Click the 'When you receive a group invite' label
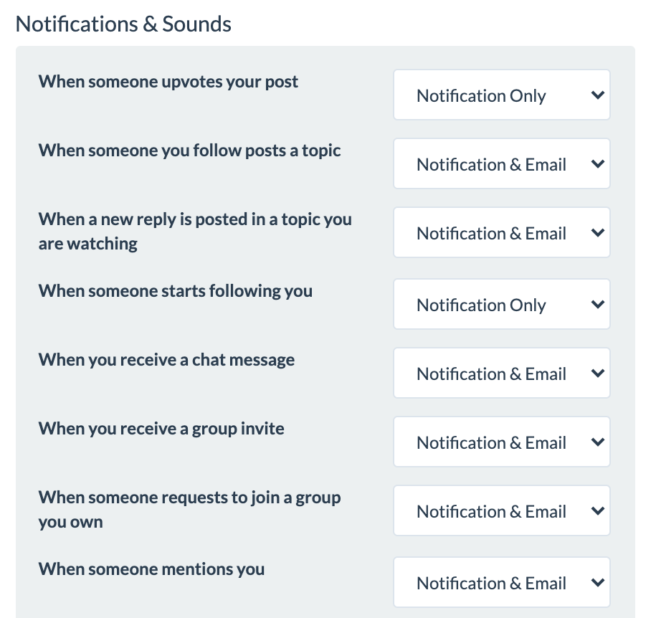Image resolution: width=651 pixels, height=618 pixels. [x=161, y=429]
